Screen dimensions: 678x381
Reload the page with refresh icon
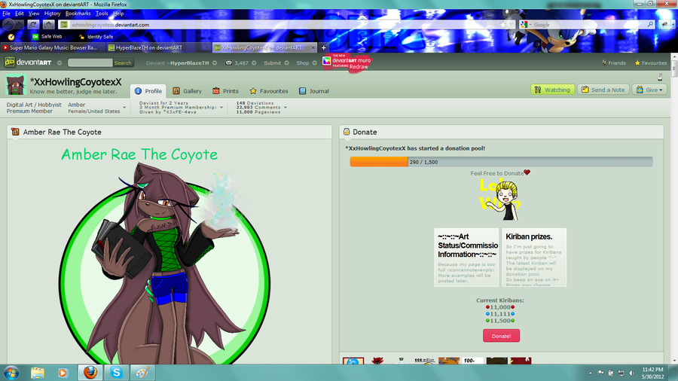click(33, 25)
